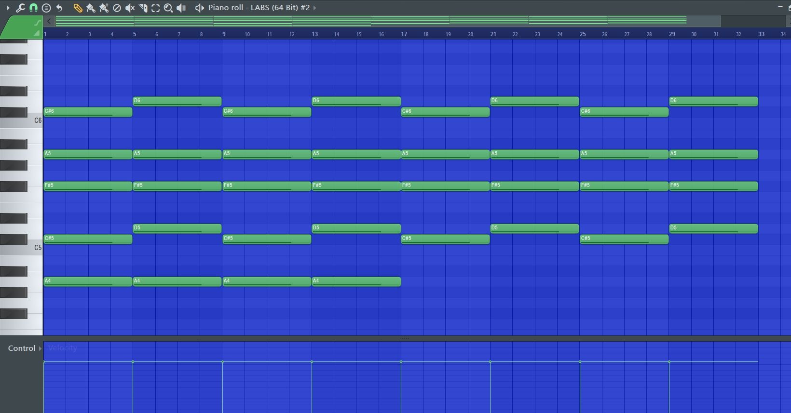Click the note overview scrollbar strip

pyautogui.click(x=388, y=21)
